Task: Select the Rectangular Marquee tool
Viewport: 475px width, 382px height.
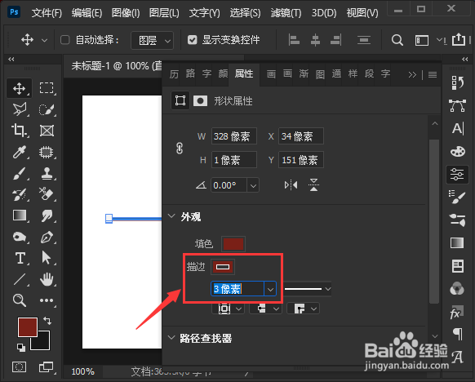Action: (47, 88)
